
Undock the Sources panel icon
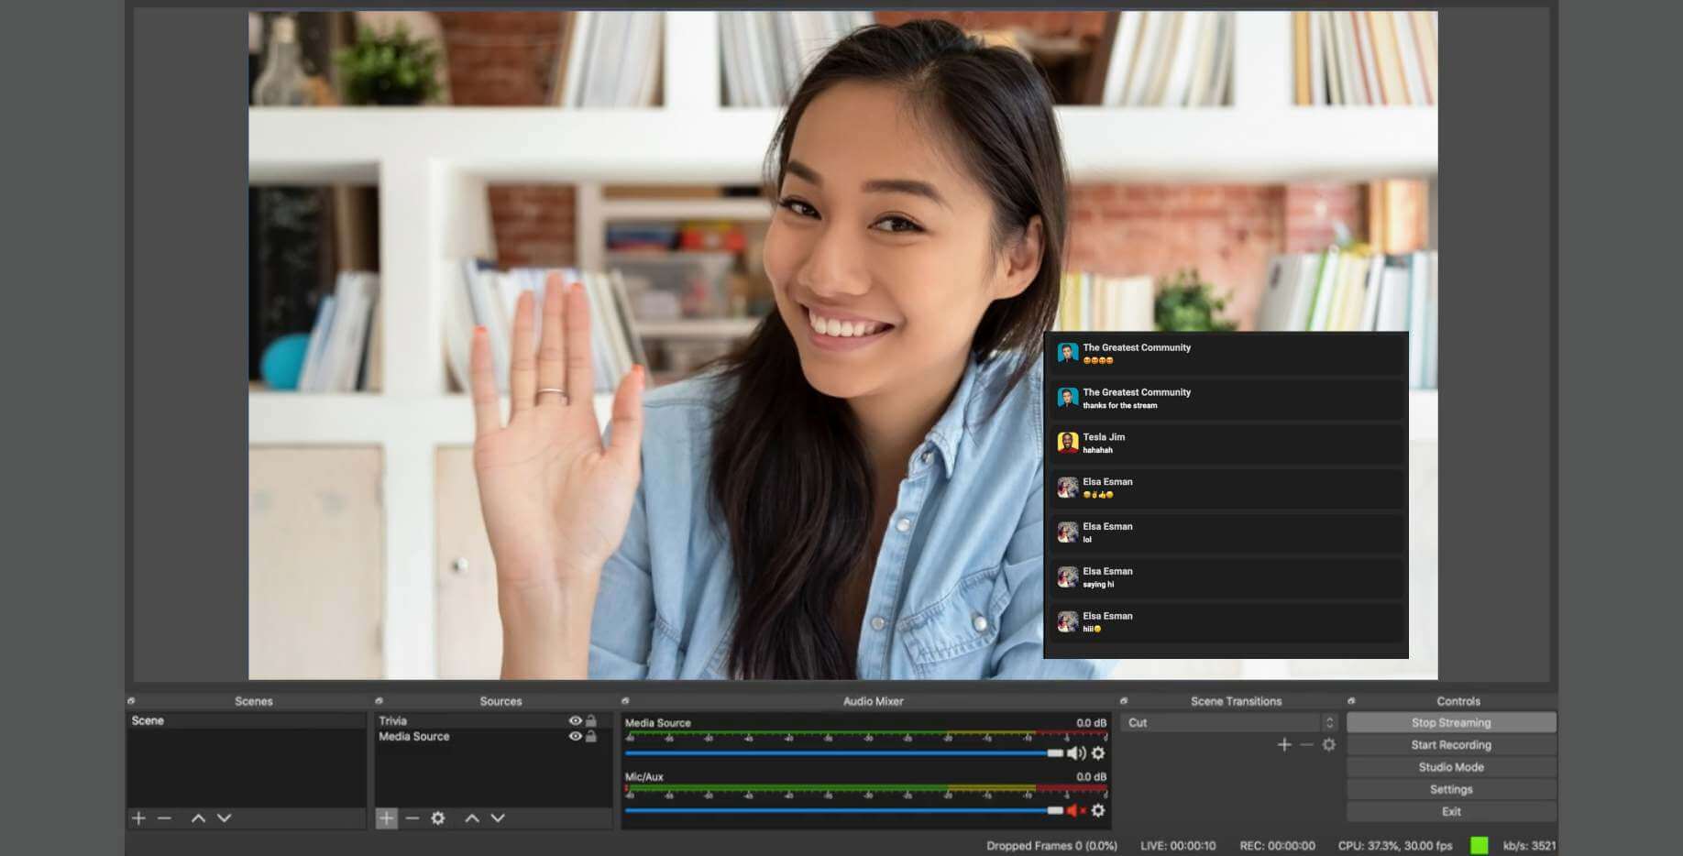pyautogui.click(x=379, y=700)
